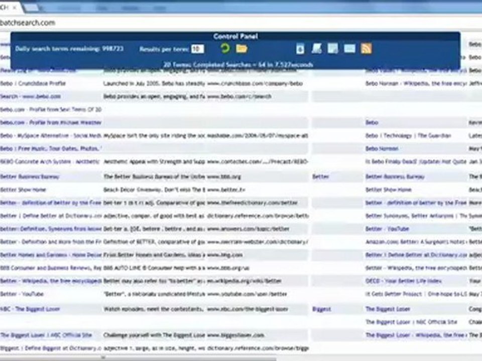Click URL www.better.tv cell

[x=226, y=190]
